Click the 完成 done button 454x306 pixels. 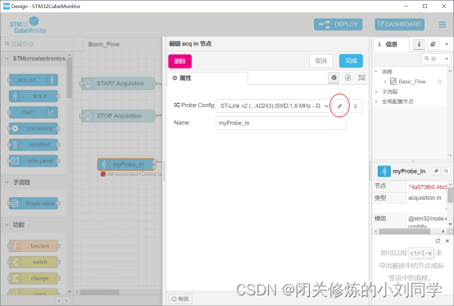(351, 61)
